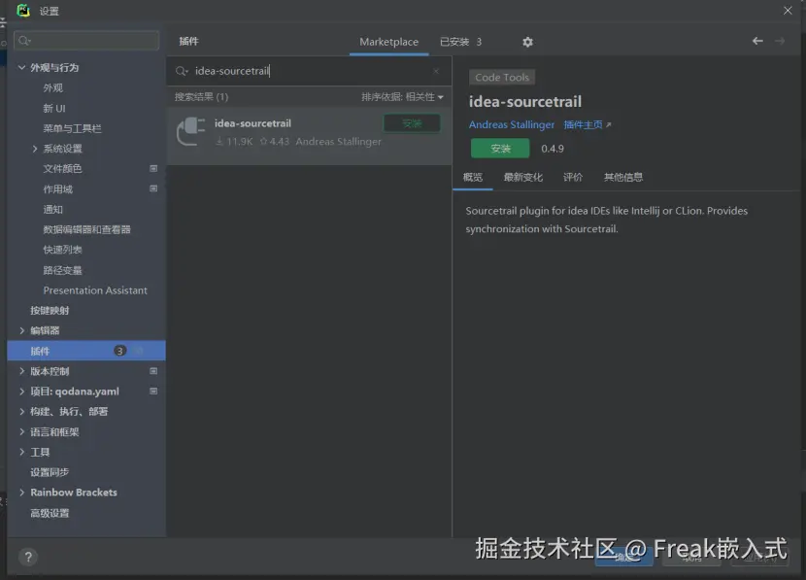
Task: Open the Andreas Stallinger author link
Action: coord(512,125)
